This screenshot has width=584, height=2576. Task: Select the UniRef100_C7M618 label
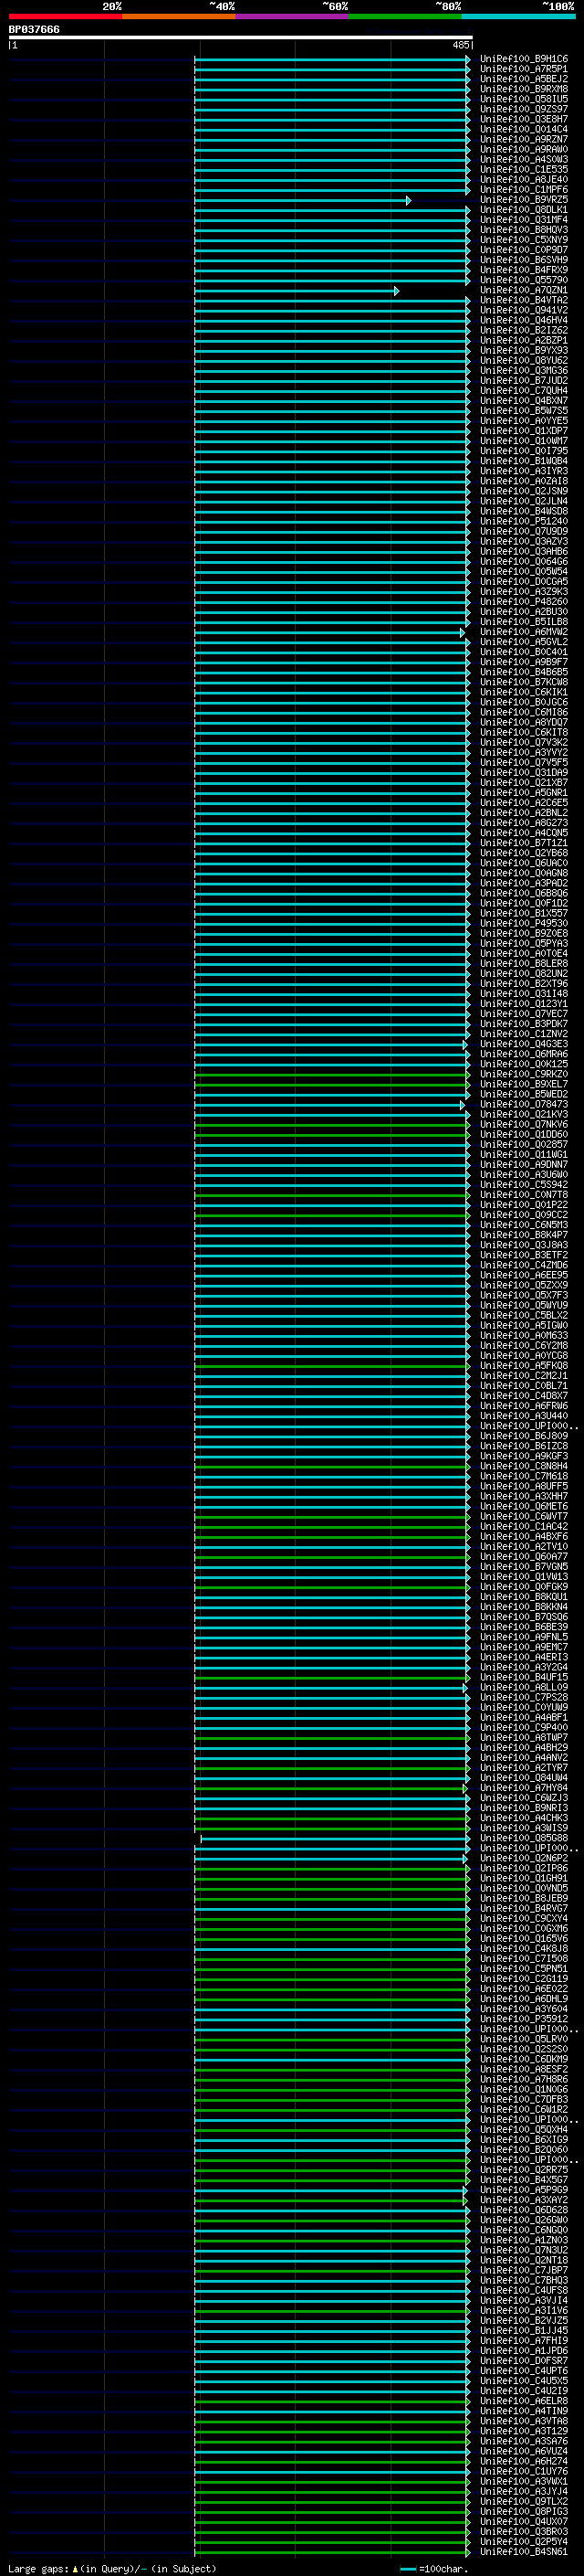point(523,1477)
